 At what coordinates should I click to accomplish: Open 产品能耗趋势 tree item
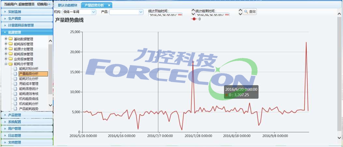29,109
